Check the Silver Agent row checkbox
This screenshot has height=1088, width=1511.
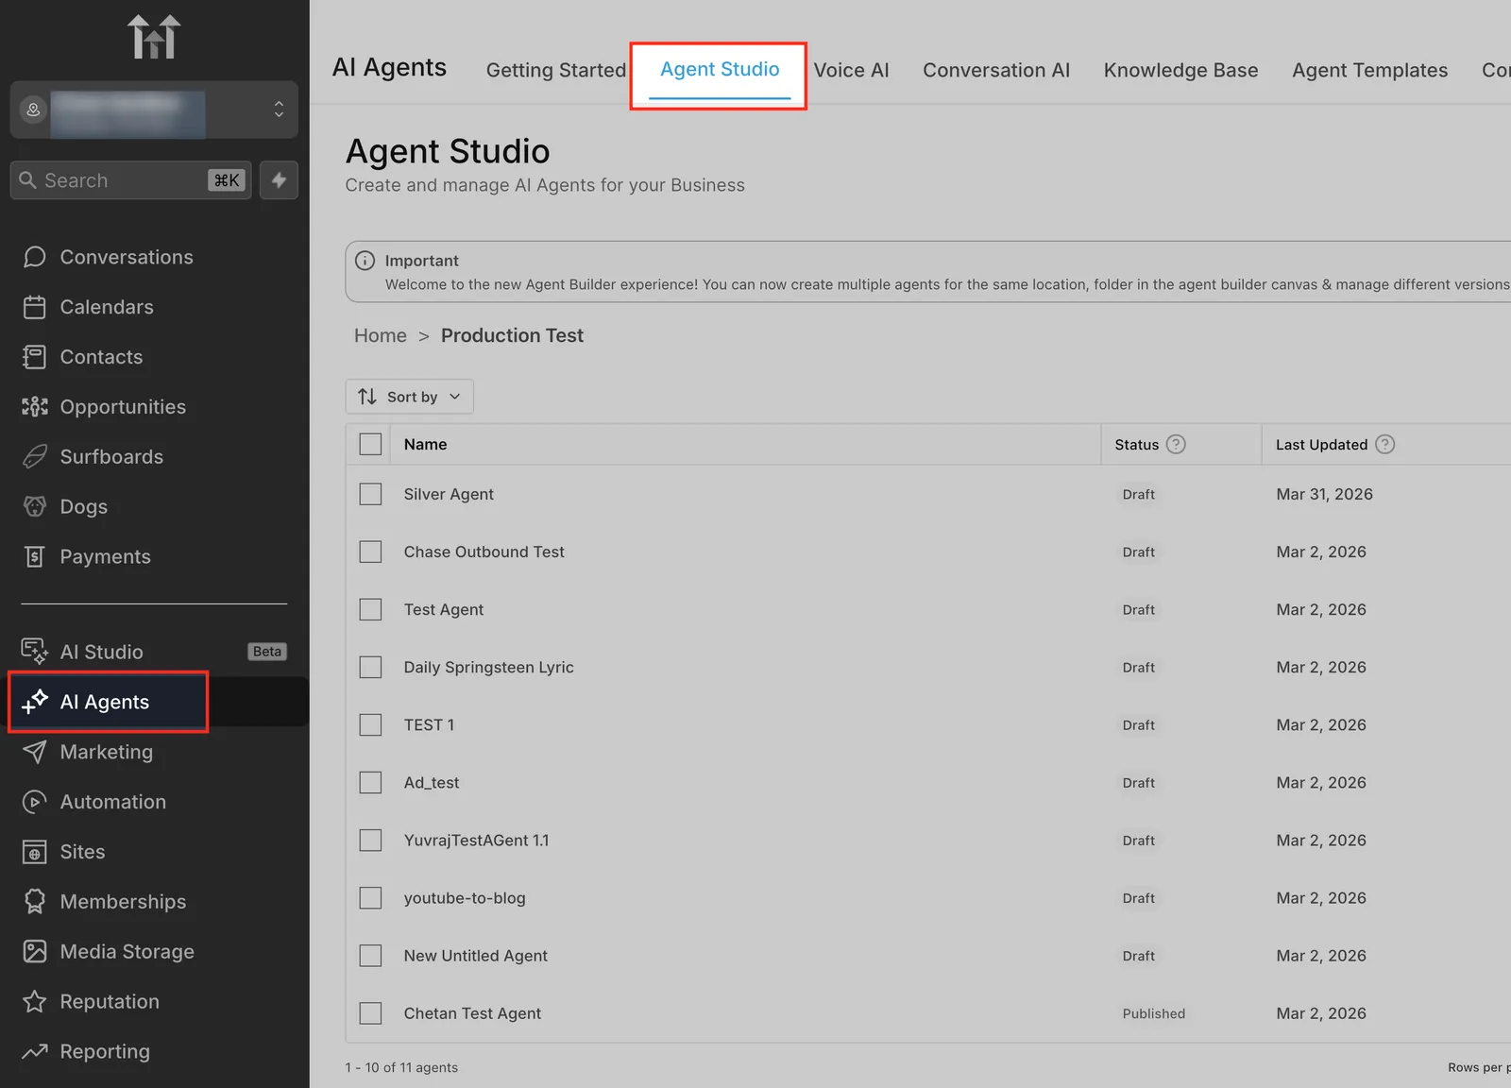pos(370,494)
